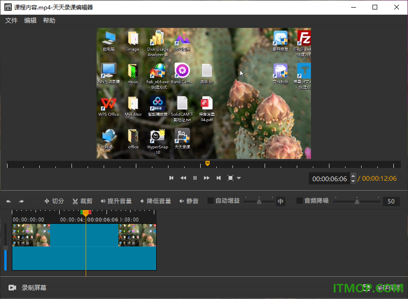This screenshot has height=299, width=408.
Task: Select the last video thumbnail in the timeline
Action: [x=137, y=235]
